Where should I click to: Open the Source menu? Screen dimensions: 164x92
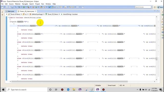[x=11, y=4]
